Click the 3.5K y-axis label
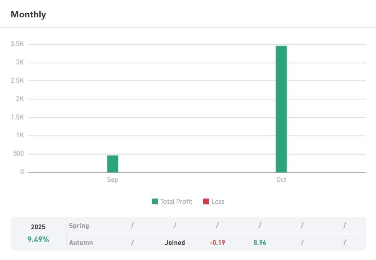The image size is (376, 260). 17,44
